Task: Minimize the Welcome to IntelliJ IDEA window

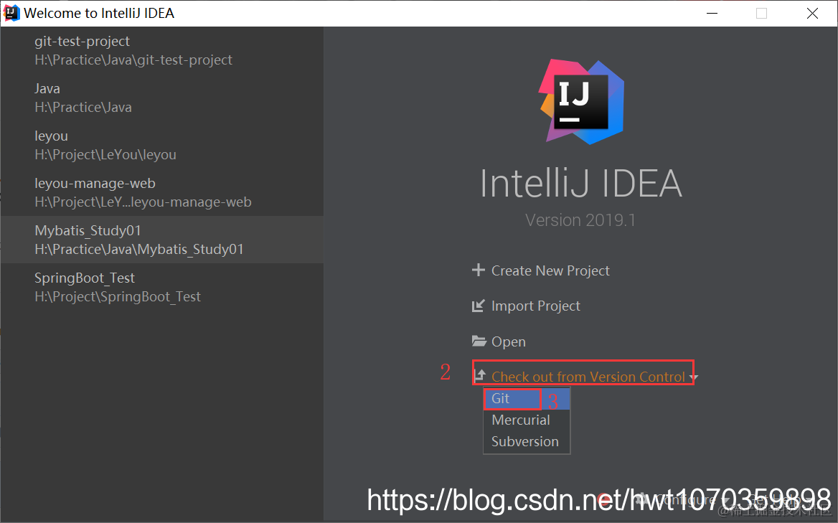Action: [712, 14]
